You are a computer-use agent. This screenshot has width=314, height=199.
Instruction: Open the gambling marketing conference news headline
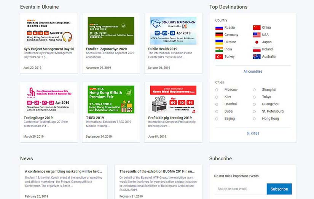64,171
